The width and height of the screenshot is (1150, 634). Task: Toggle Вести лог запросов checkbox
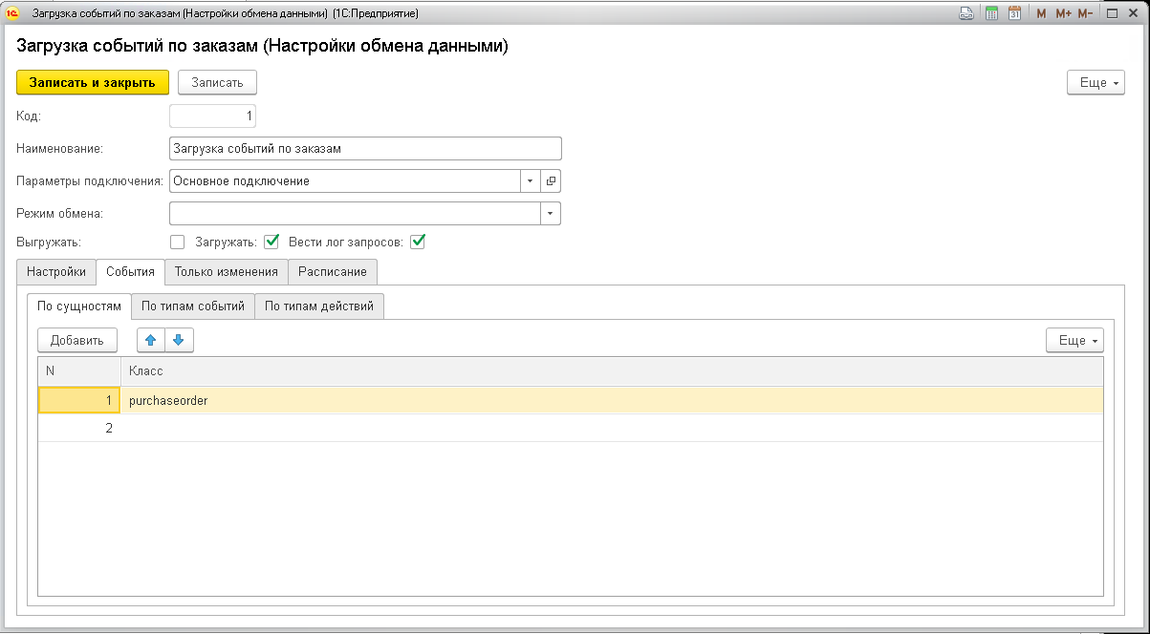[417, 242]
